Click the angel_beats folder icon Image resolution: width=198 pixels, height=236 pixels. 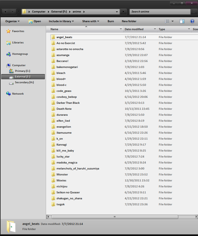click(53, 37)
